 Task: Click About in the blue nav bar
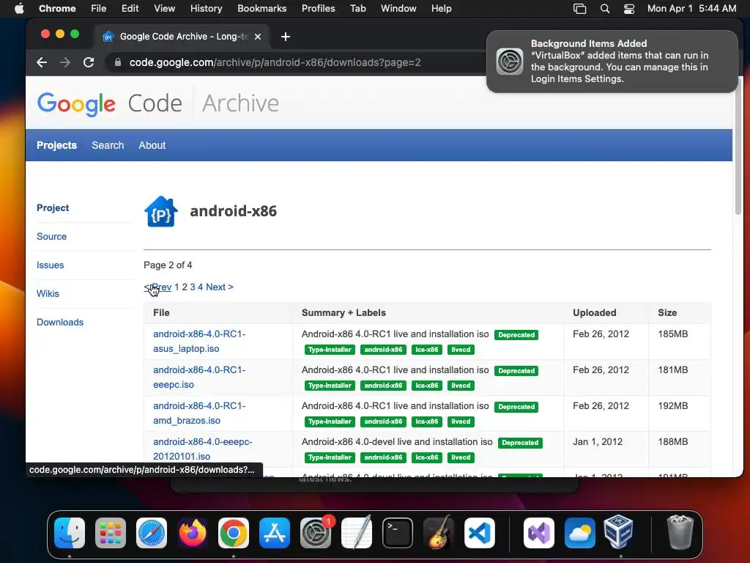(152, 145)
